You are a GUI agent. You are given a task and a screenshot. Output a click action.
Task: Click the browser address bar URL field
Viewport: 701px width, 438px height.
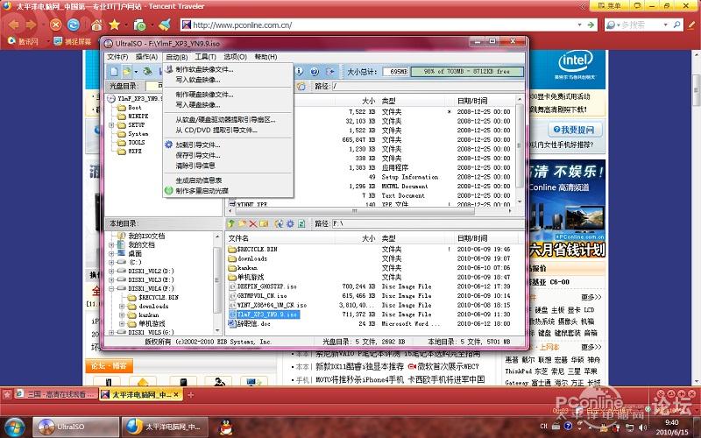point(382,25)
